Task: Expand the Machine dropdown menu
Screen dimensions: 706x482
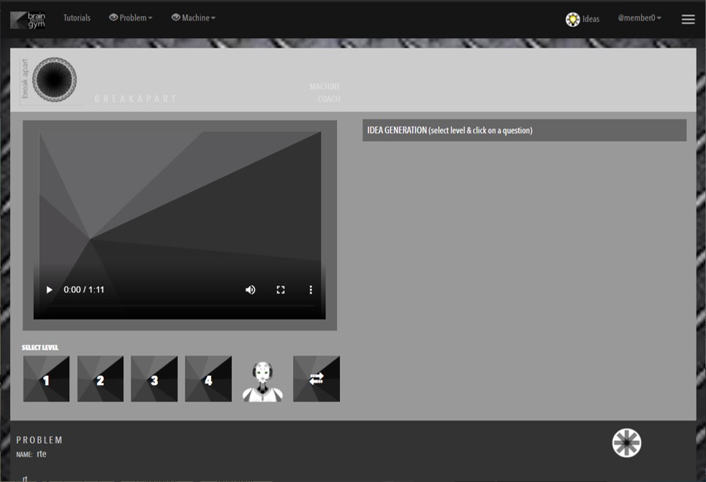Action: click(193, 18)
